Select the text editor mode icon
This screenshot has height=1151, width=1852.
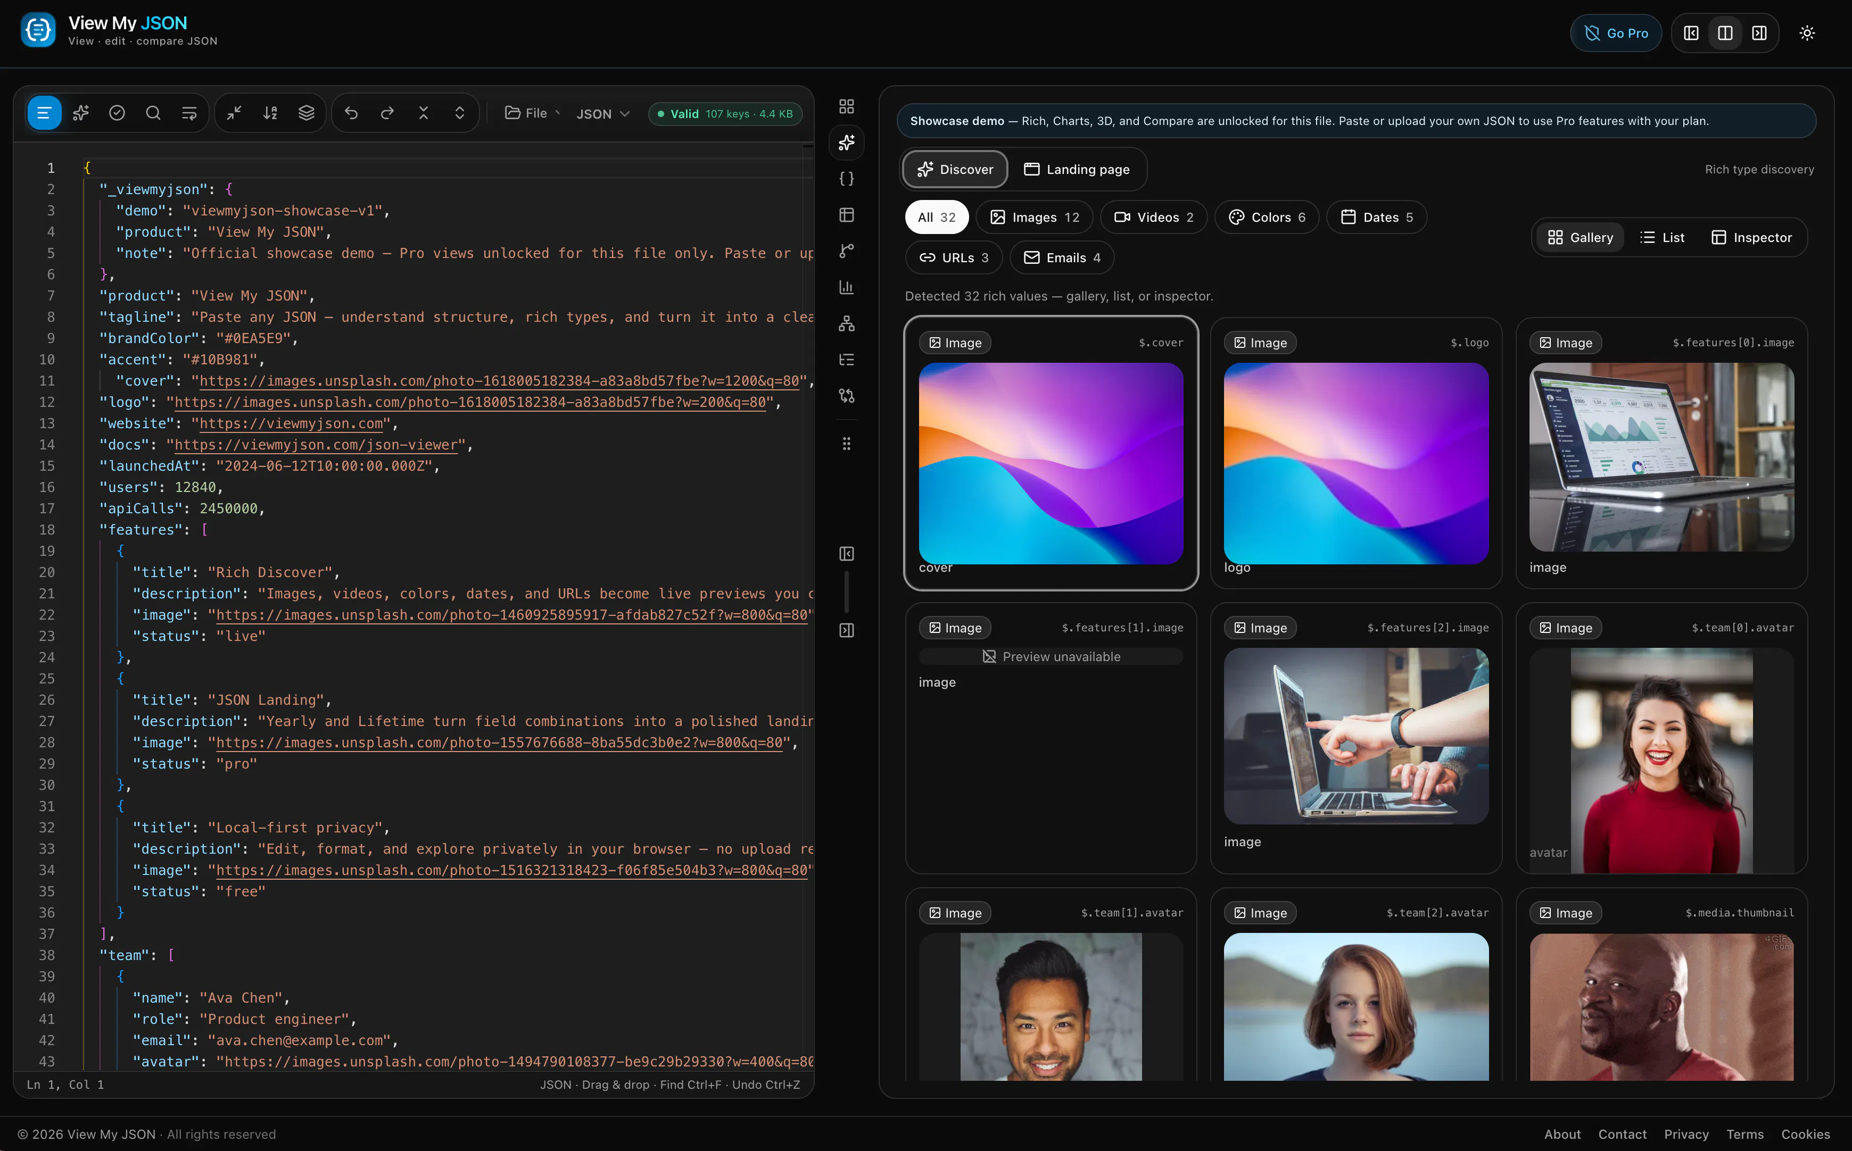click(x=44, y=113)
